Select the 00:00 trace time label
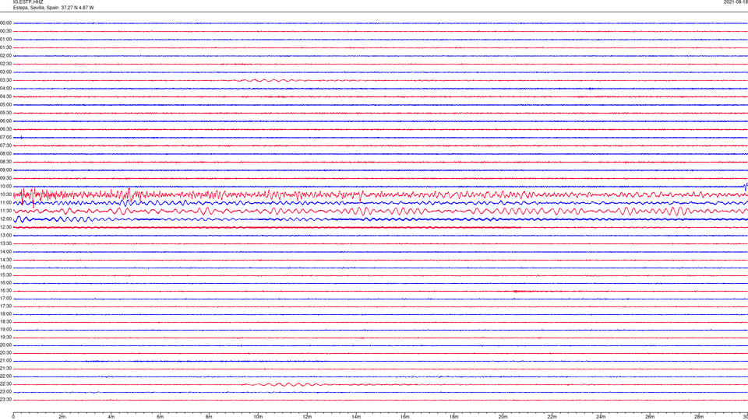 point(5,23)
